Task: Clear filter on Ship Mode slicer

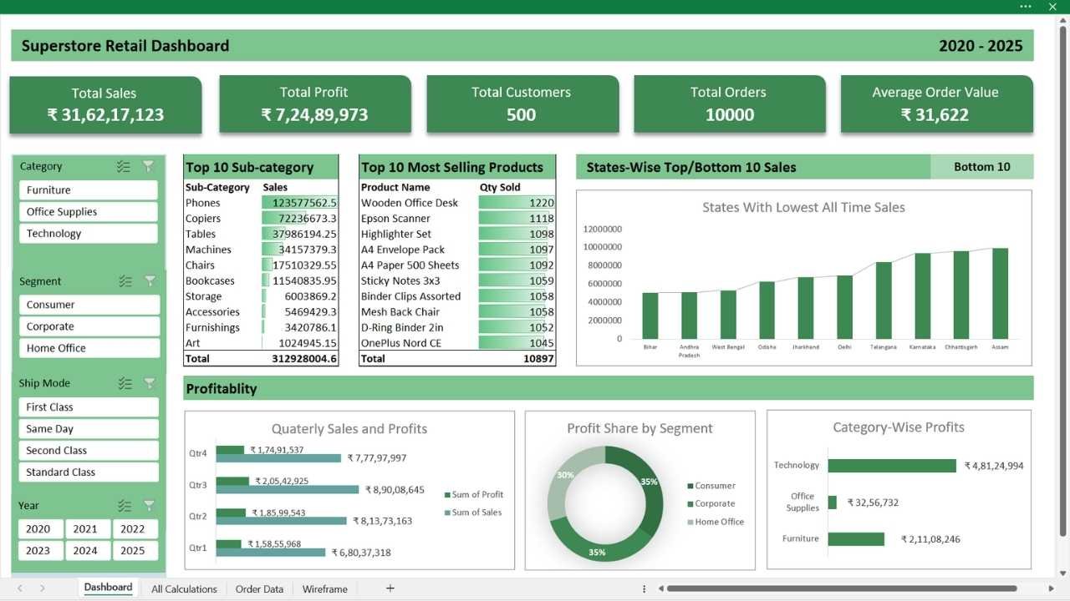Action: pos(149,384)
